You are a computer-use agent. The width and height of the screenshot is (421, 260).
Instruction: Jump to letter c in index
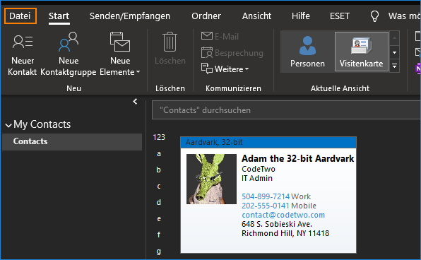pyautogui.click(x=159, y=186)
